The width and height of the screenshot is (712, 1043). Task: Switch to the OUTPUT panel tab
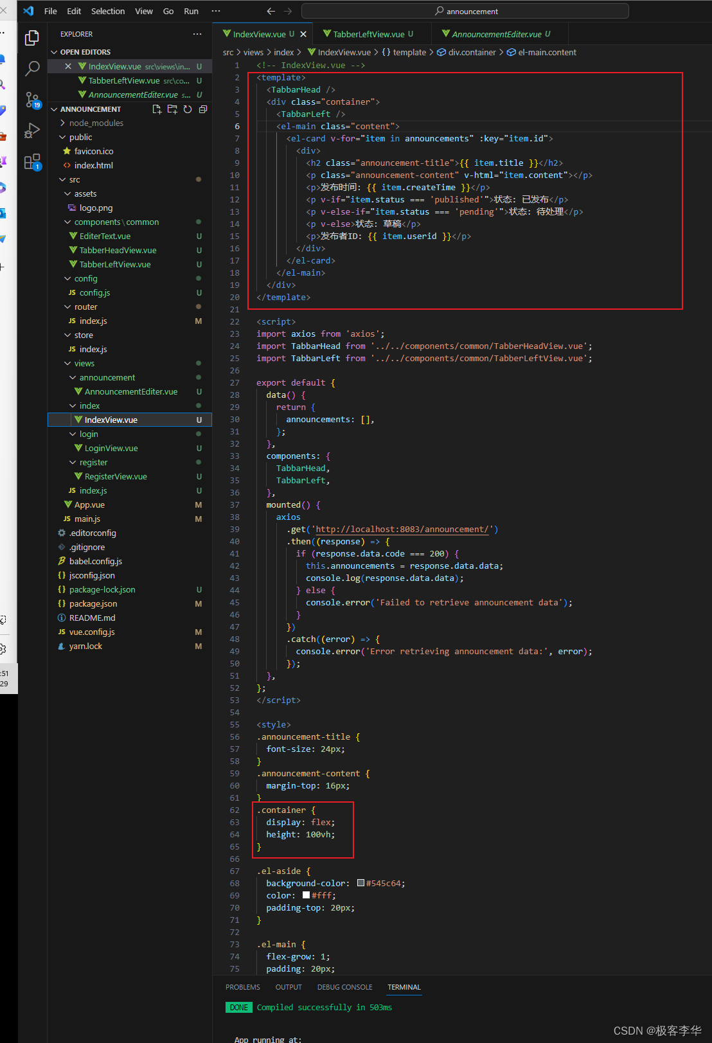tap(289, 987)
